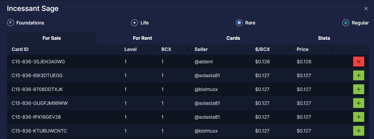Click the Card ID column header
Viewport: 374px width, 139px height.
coord(20,49)
